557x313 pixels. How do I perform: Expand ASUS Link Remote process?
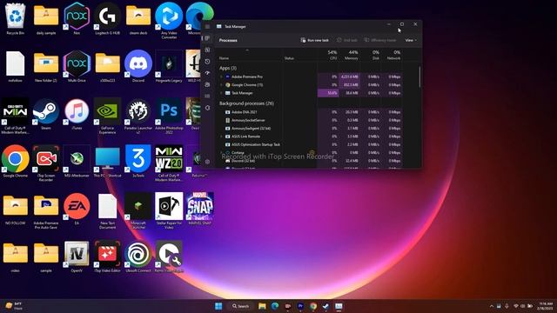[x=222, y=137]
